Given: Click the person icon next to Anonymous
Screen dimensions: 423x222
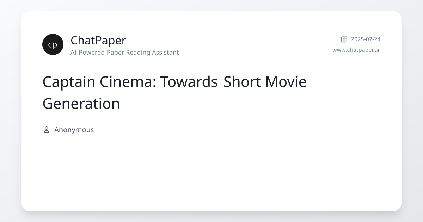Looking at the screenshot, I should [46, 130].
